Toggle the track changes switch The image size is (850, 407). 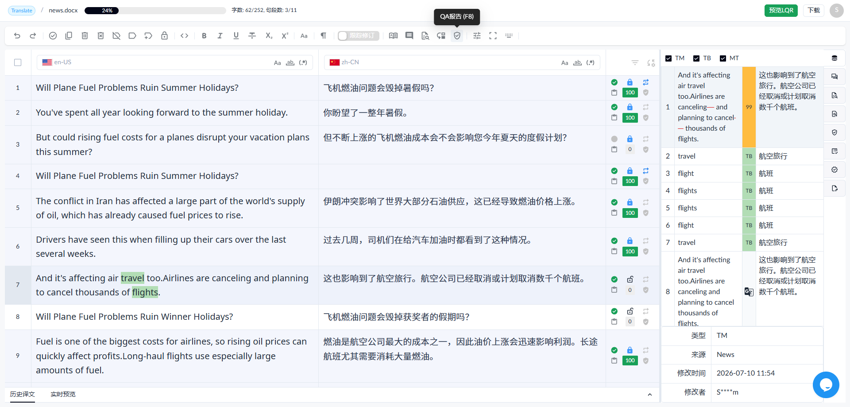pos(358,36)
